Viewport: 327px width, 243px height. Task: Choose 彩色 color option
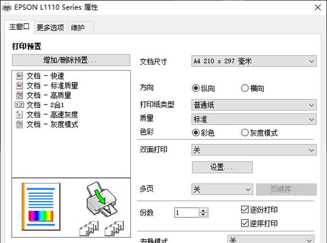(x=195, y=132)
